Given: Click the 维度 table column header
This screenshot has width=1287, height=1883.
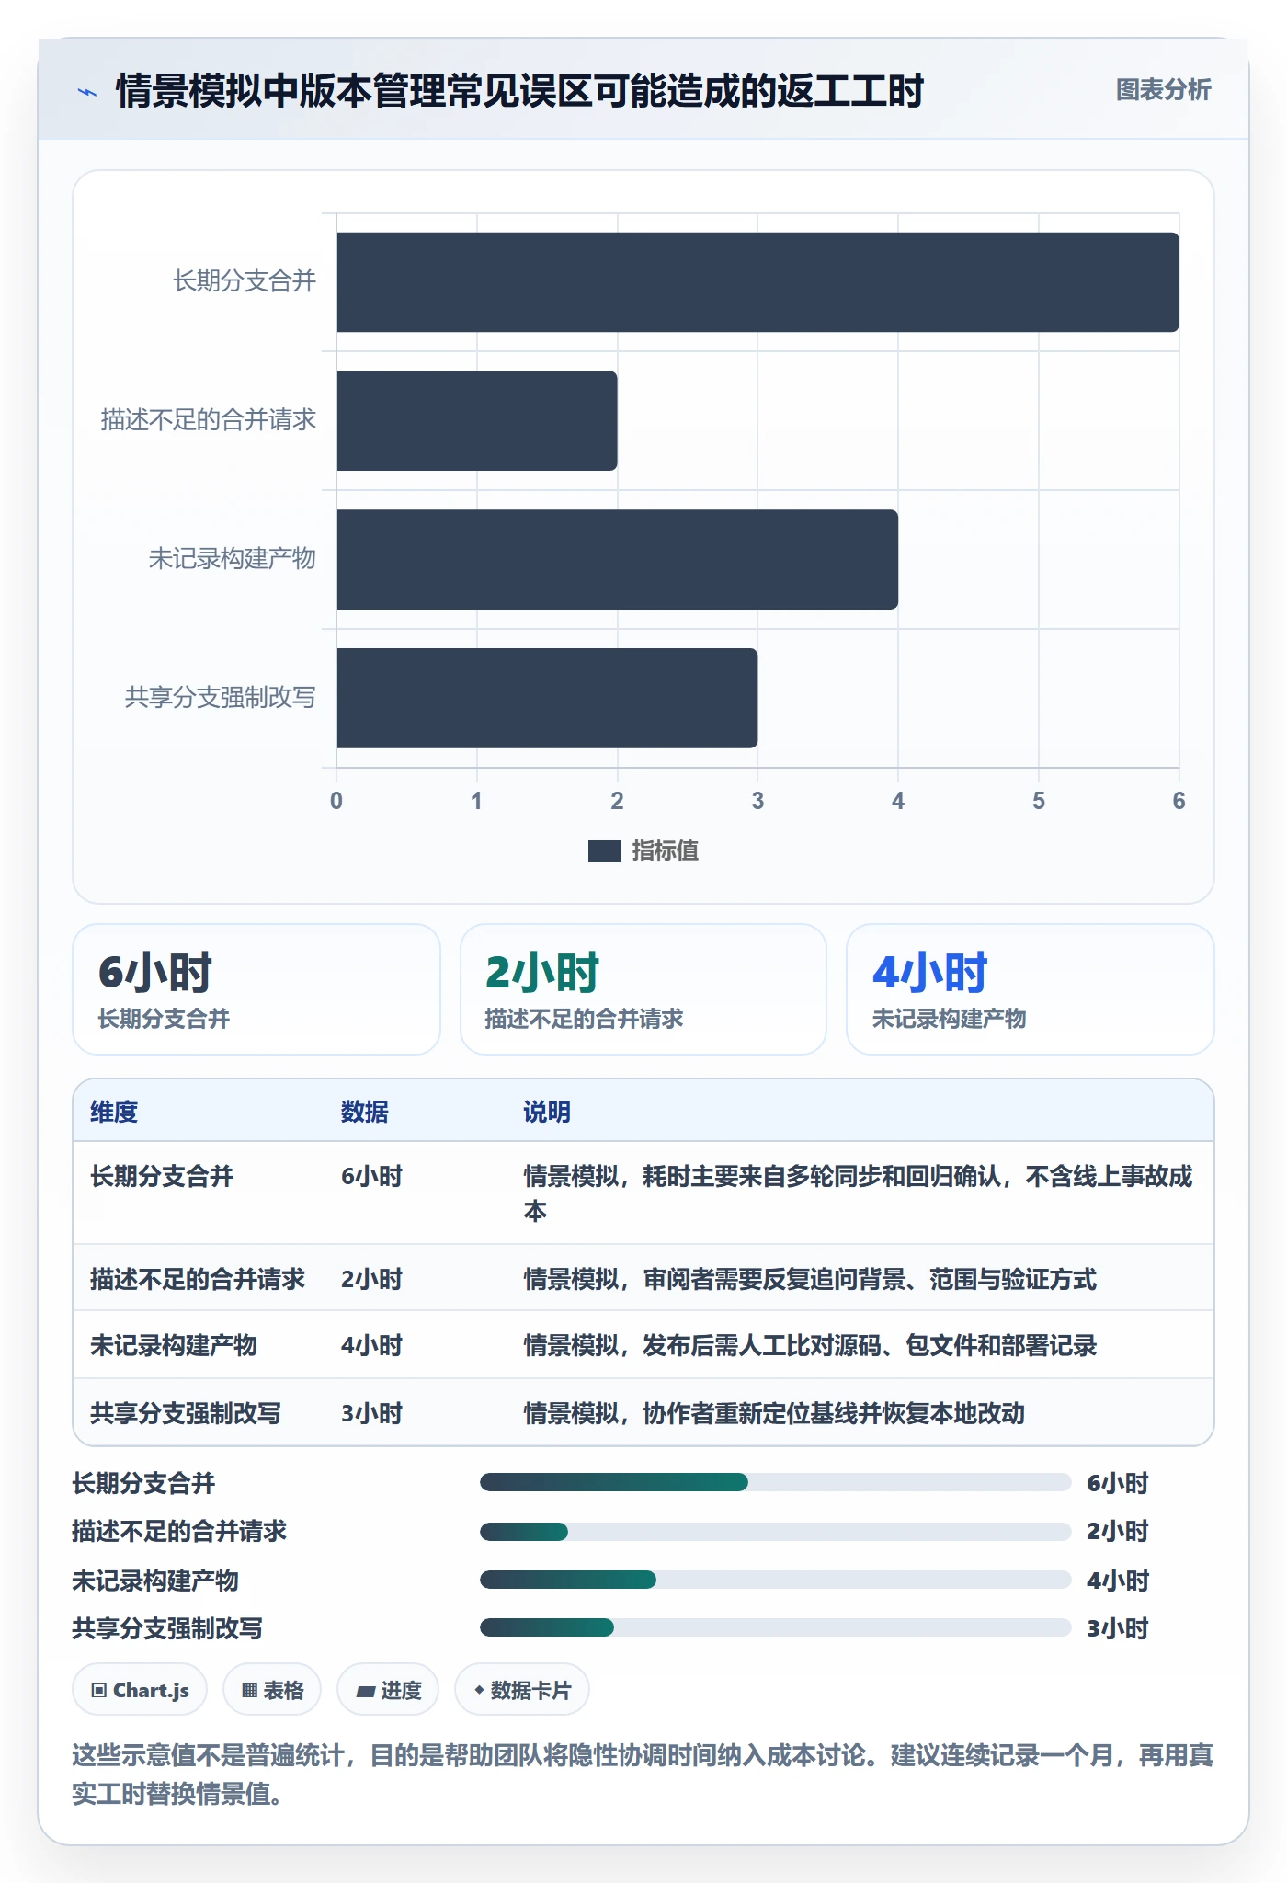Looking at the screenshot, I should (x=114, y=1112).
